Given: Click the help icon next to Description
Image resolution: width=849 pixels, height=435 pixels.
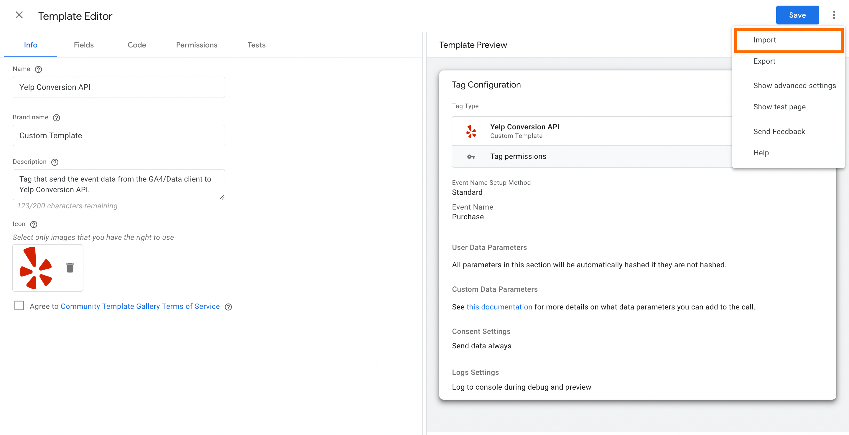Looking at the screenshot, I should tap(55, 162).
